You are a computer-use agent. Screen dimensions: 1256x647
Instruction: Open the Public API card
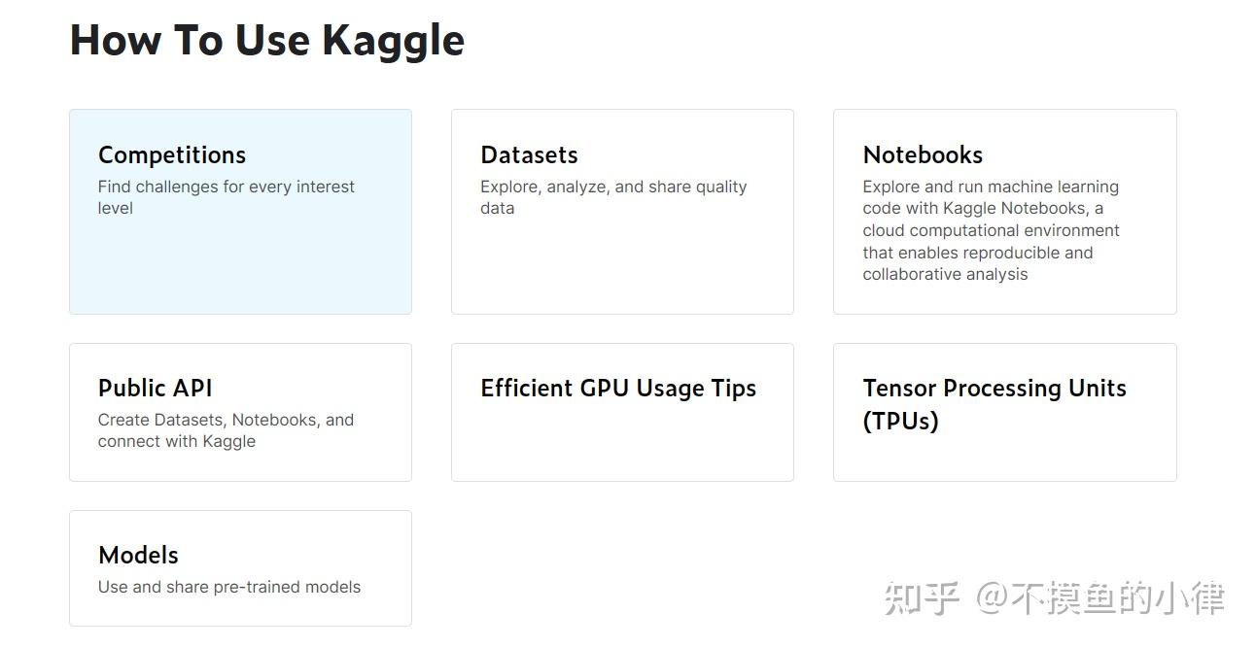[239, 411]
